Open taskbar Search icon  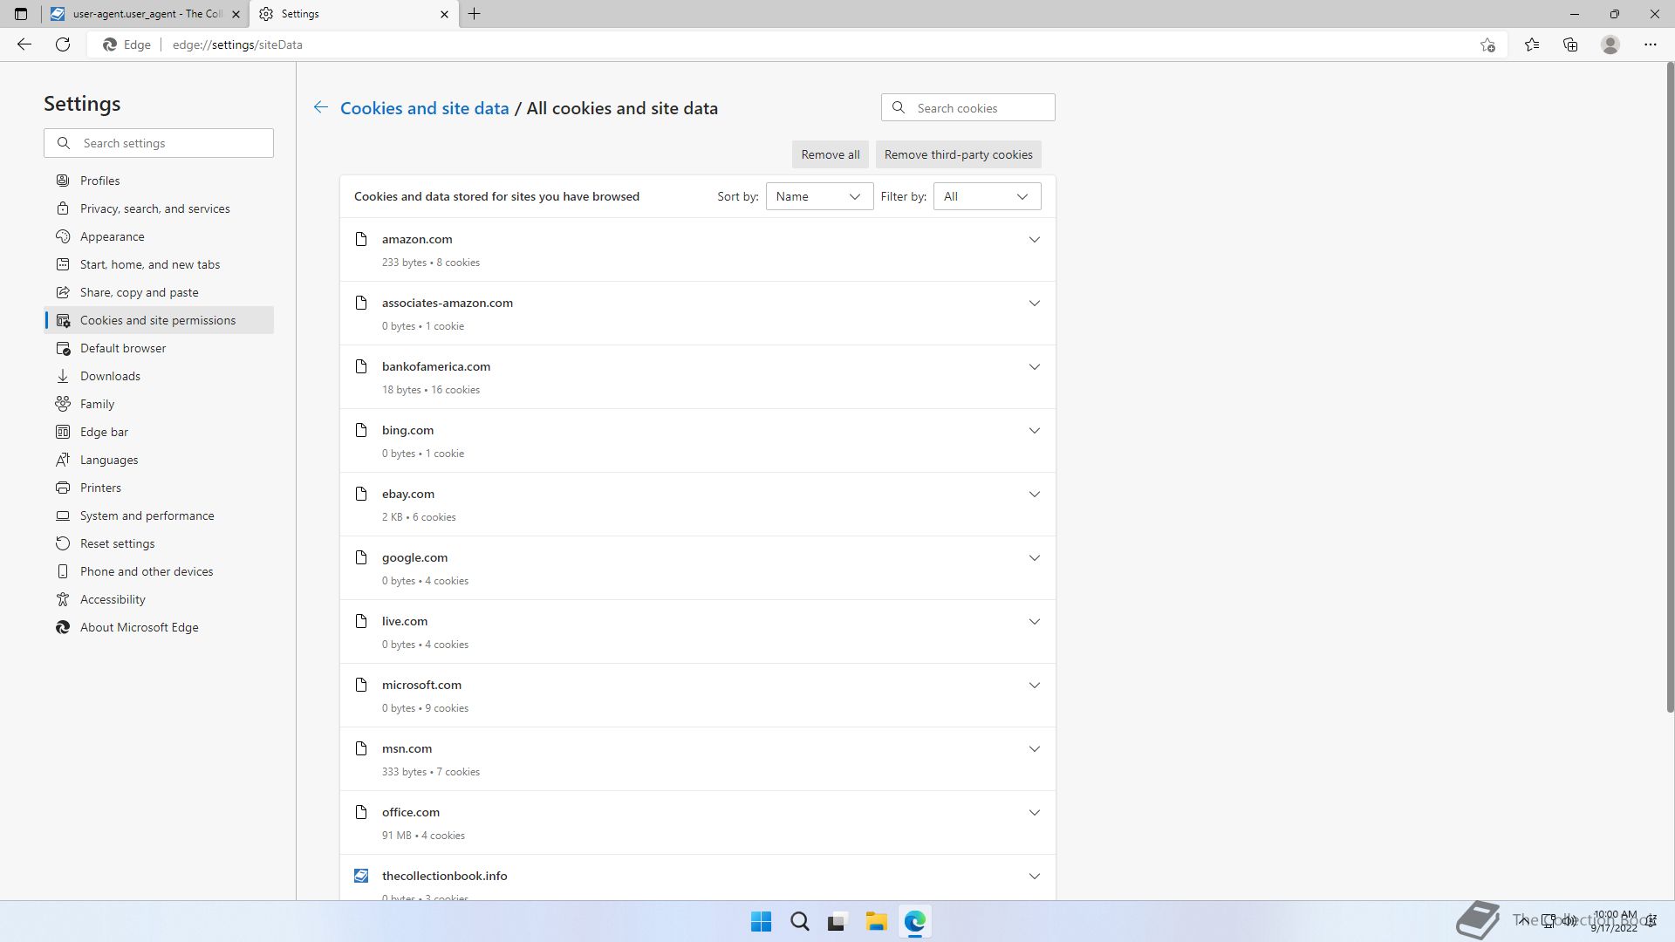[x=799, y=922]
